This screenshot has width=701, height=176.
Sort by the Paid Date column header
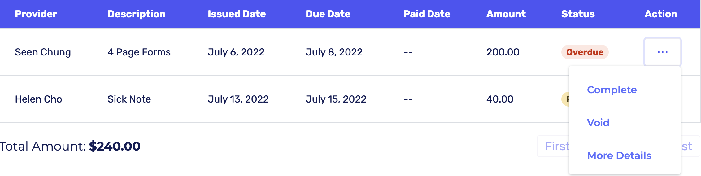[427, 14]
